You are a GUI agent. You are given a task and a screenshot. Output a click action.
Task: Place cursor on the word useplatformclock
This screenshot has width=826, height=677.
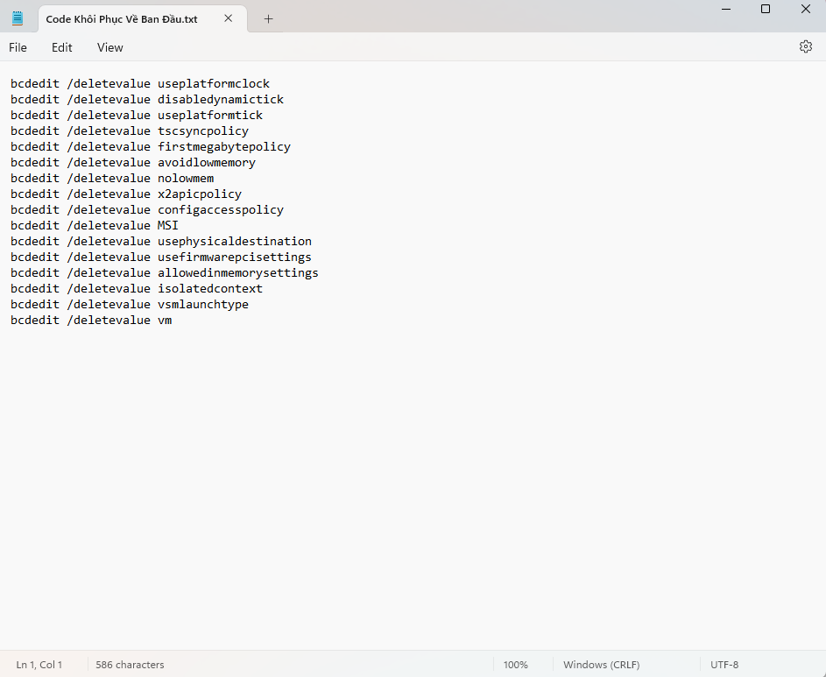coord(214,84)
